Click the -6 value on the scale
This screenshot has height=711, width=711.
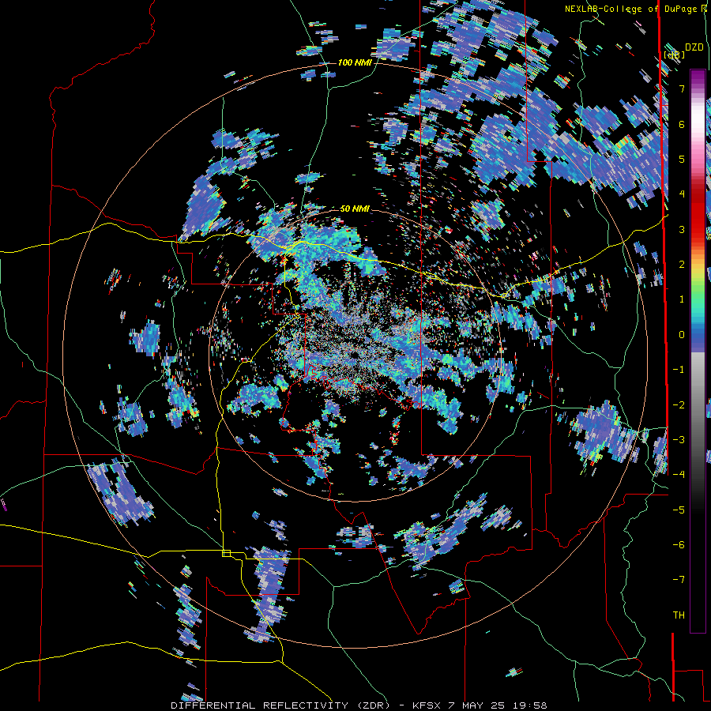point(679,544)
